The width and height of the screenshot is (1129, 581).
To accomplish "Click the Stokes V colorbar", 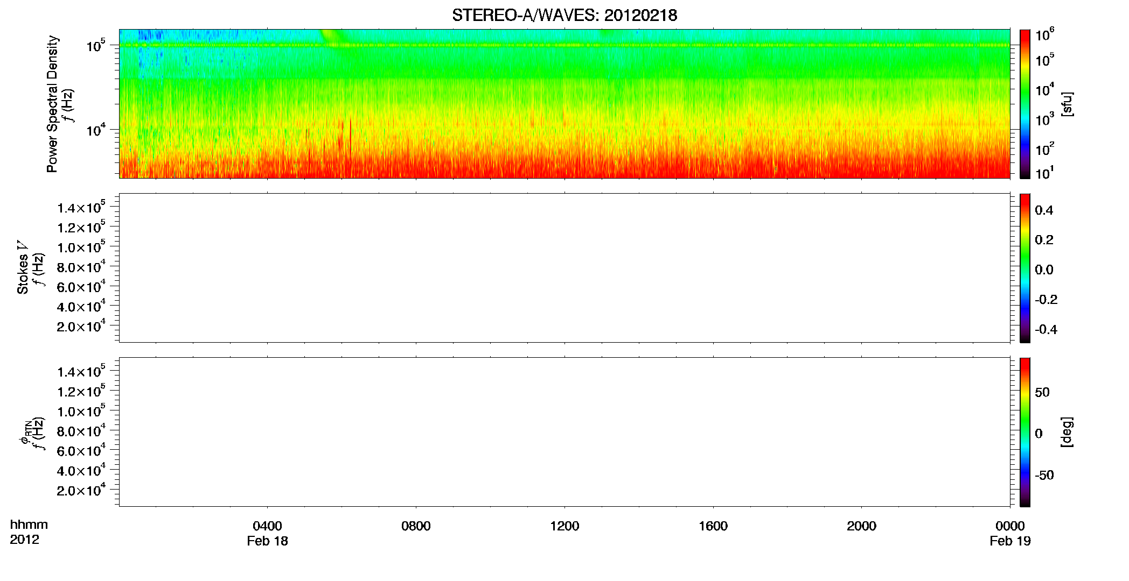I will (1025, 268).
